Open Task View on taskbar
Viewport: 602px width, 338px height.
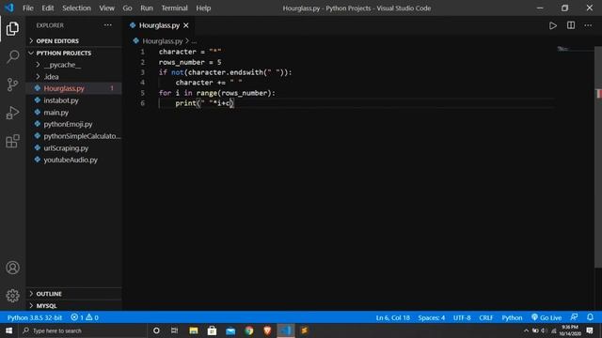point(174,330)
